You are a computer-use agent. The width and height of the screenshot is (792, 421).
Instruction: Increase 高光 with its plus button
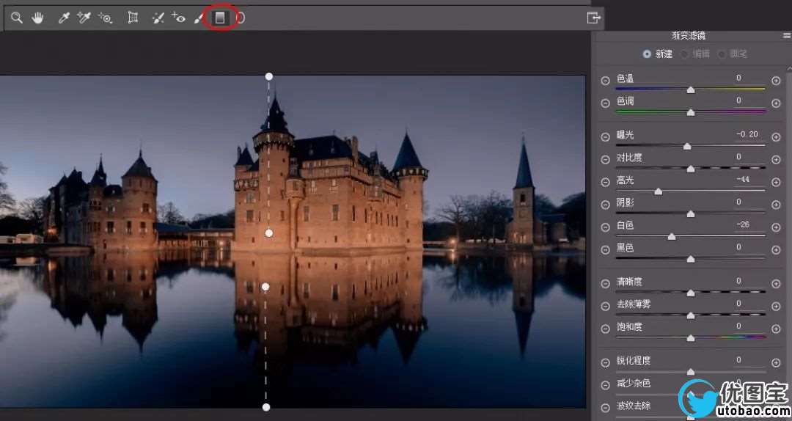(x=777, y=182)
